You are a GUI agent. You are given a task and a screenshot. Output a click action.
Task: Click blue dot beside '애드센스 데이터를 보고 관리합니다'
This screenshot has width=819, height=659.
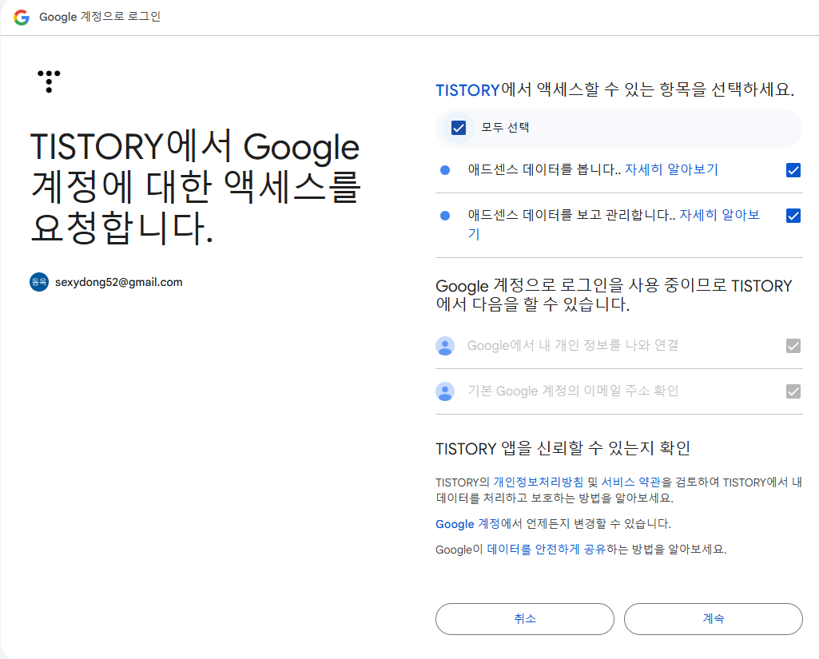[445, 216]
